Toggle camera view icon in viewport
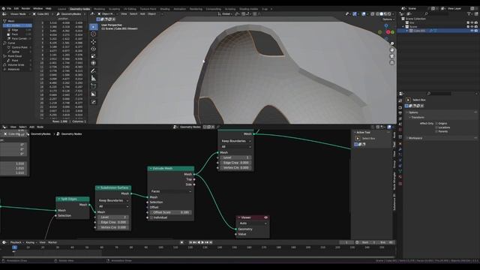Viewport: 480px width, 270px height. (391, 56)
